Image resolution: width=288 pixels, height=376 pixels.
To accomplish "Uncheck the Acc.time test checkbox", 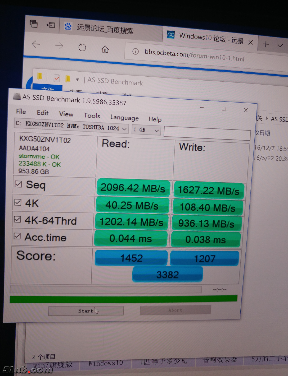I will (x=17, y=236).
